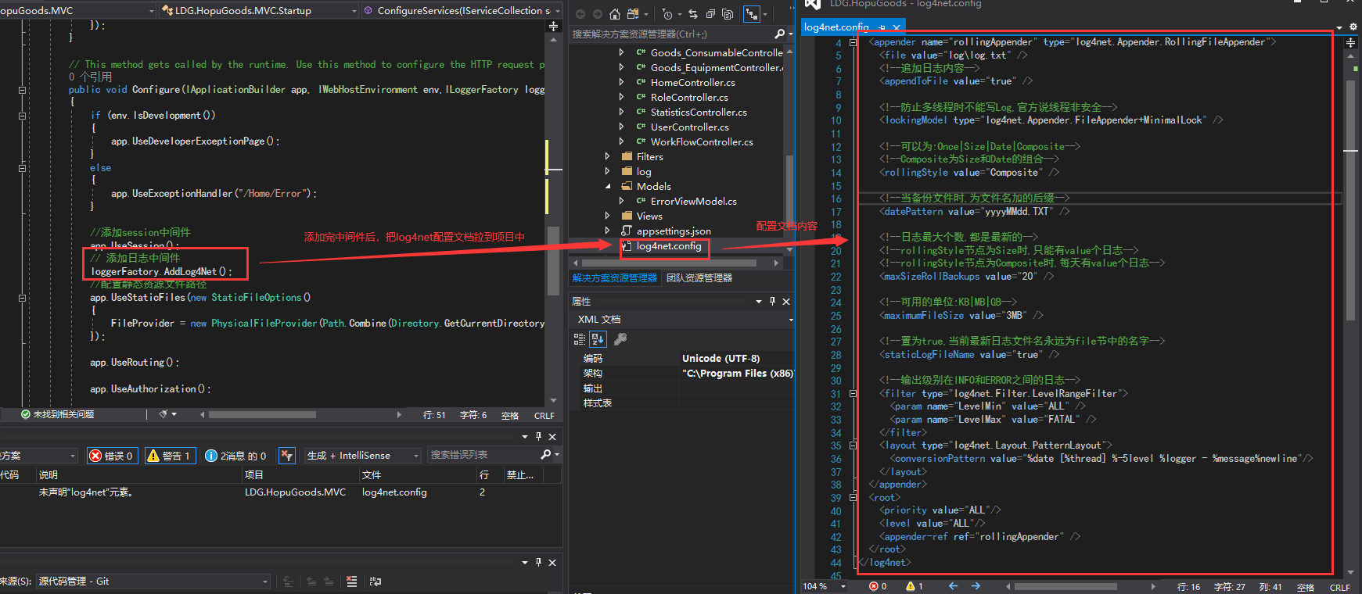Click the navigate backward arrow in log4net.config status bar
The height and width of the screenshot is (594, 1362).
[x=953, y=586]
